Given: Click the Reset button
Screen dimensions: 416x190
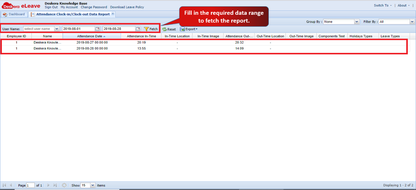Looking at the screenshot, I should [x=169, y=29].
